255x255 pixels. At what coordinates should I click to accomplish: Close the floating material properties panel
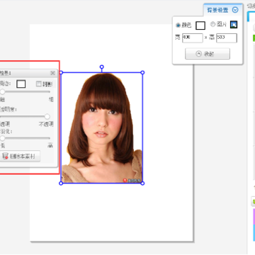click(52, 74)
